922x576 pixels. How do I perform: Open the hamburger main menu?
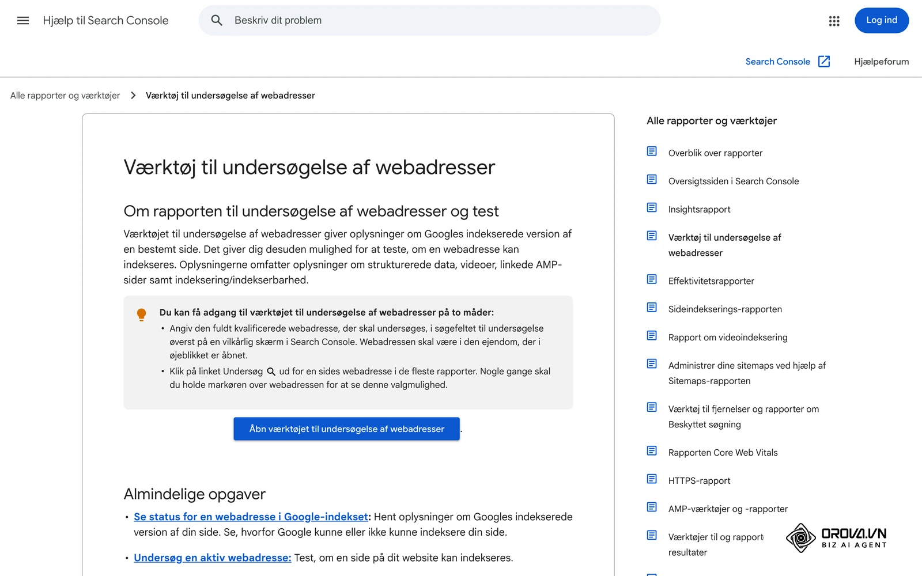click(x=23, y=21)
